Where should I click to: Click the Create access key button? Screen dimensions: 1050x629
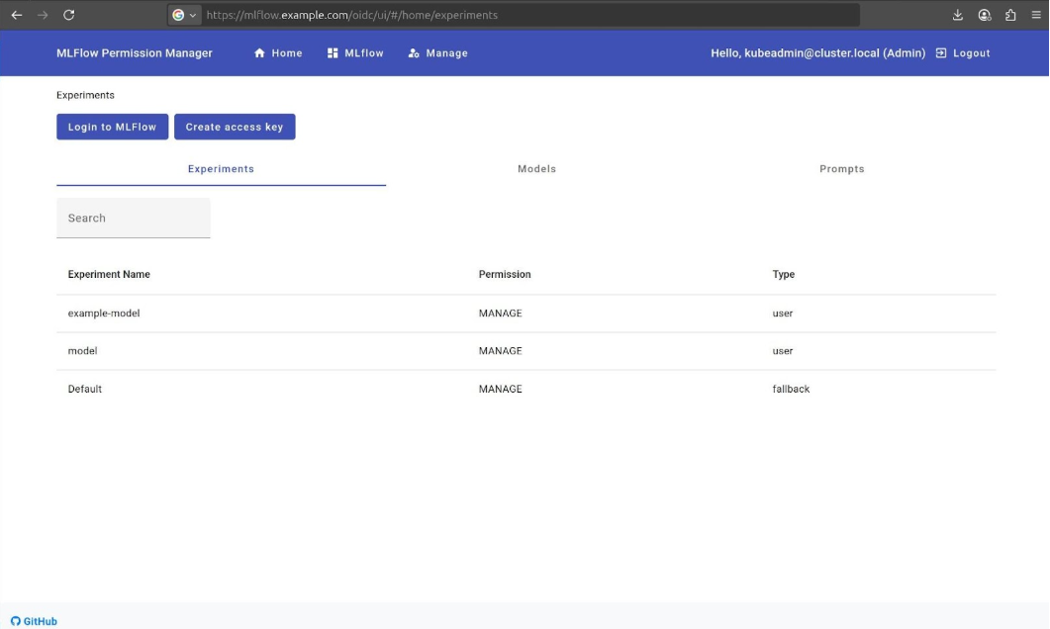click(x=235, y=127)
